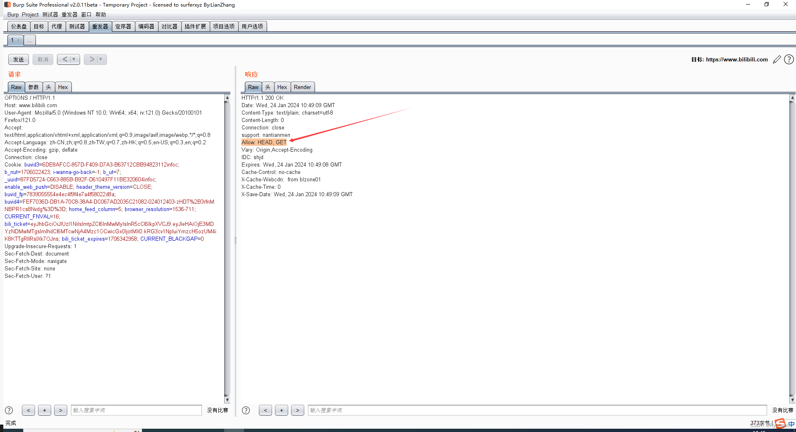Click response pane scroll up arrow
The image size is (796, 432).
coord(792,98)
